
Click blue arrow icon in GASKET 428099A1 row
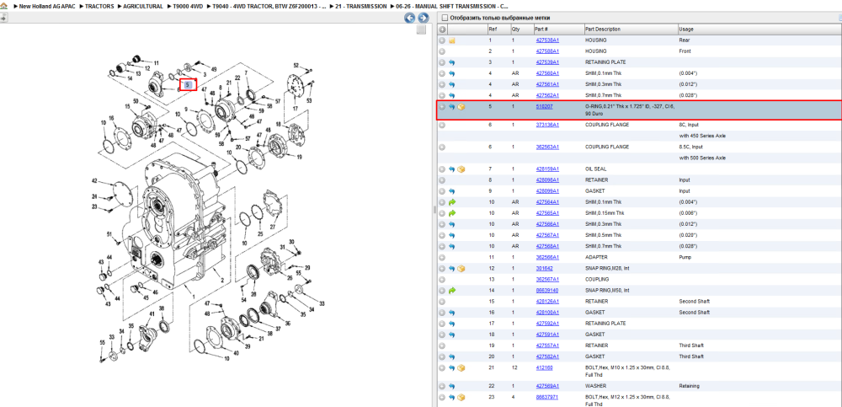(x=451, y=191)
